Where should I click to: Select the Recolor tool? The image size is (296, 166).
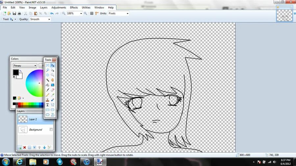click(53, 100)
